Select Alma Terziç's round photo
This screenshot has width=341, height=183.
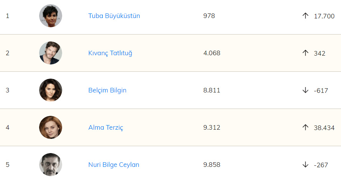(x=51, y=127)
